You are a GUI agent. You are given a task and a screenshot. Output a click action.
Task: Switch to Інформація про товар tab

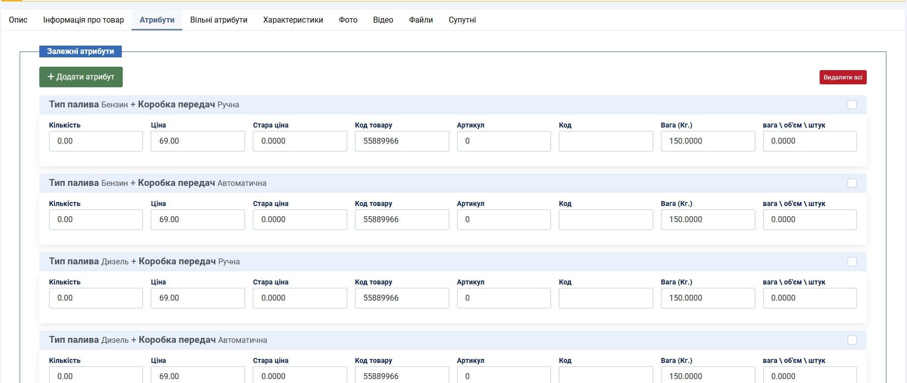[x=83, y=20]
